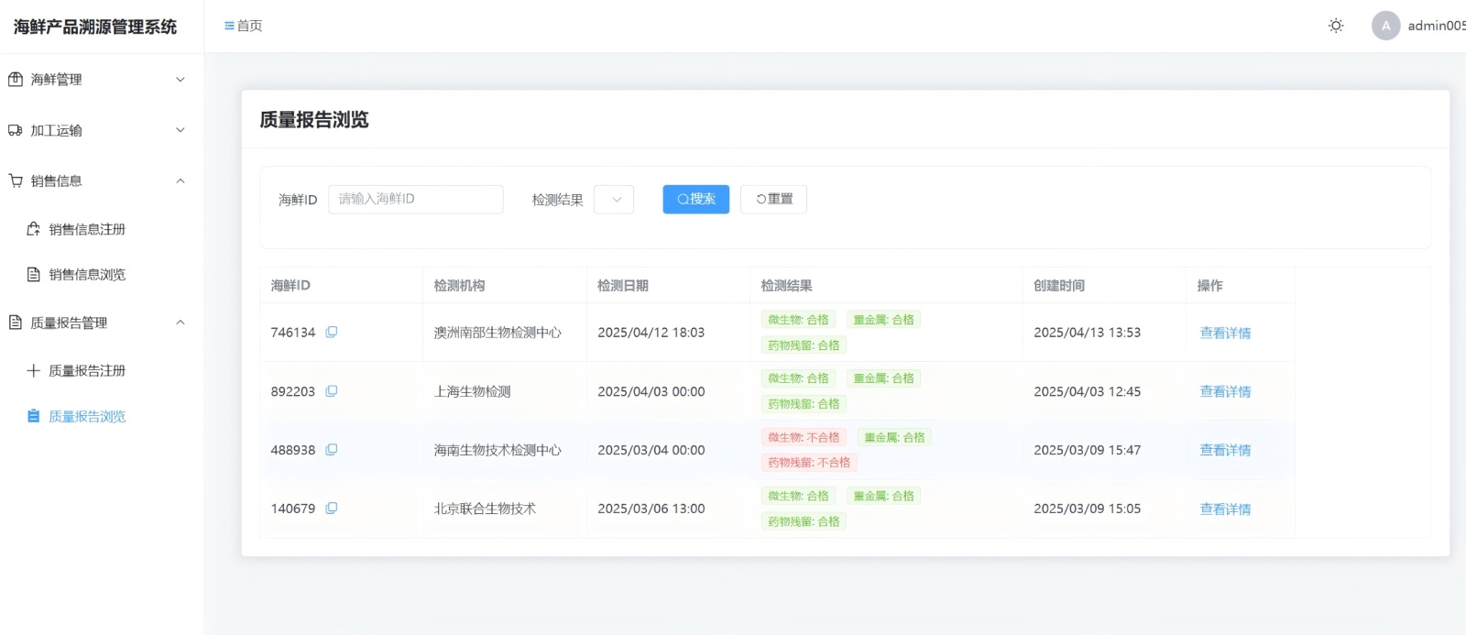Image resolution: width=1466 pixels, height=635 pixels.
Task: Click copy icon next to seafood ID 892203
Action: coord(332,391)
